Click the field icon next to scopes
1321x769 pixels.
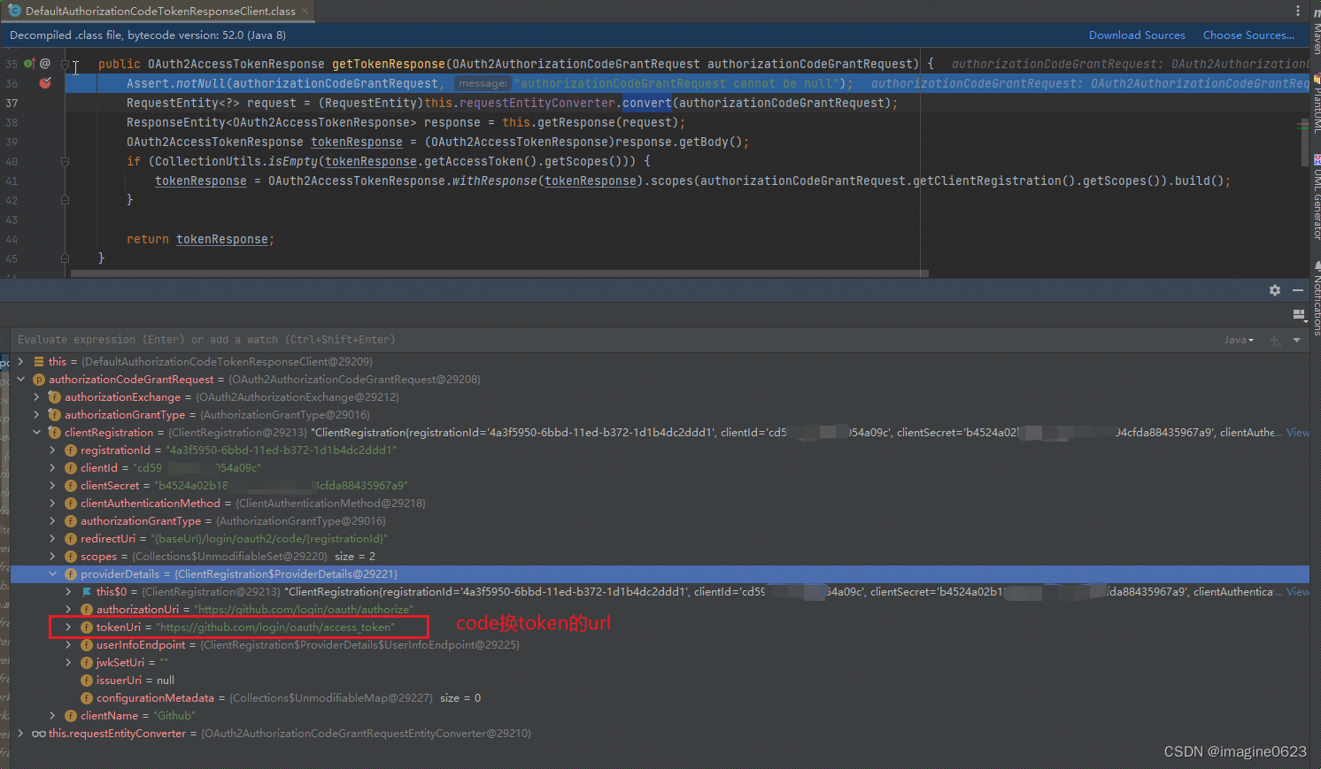[x=71, y=557]
